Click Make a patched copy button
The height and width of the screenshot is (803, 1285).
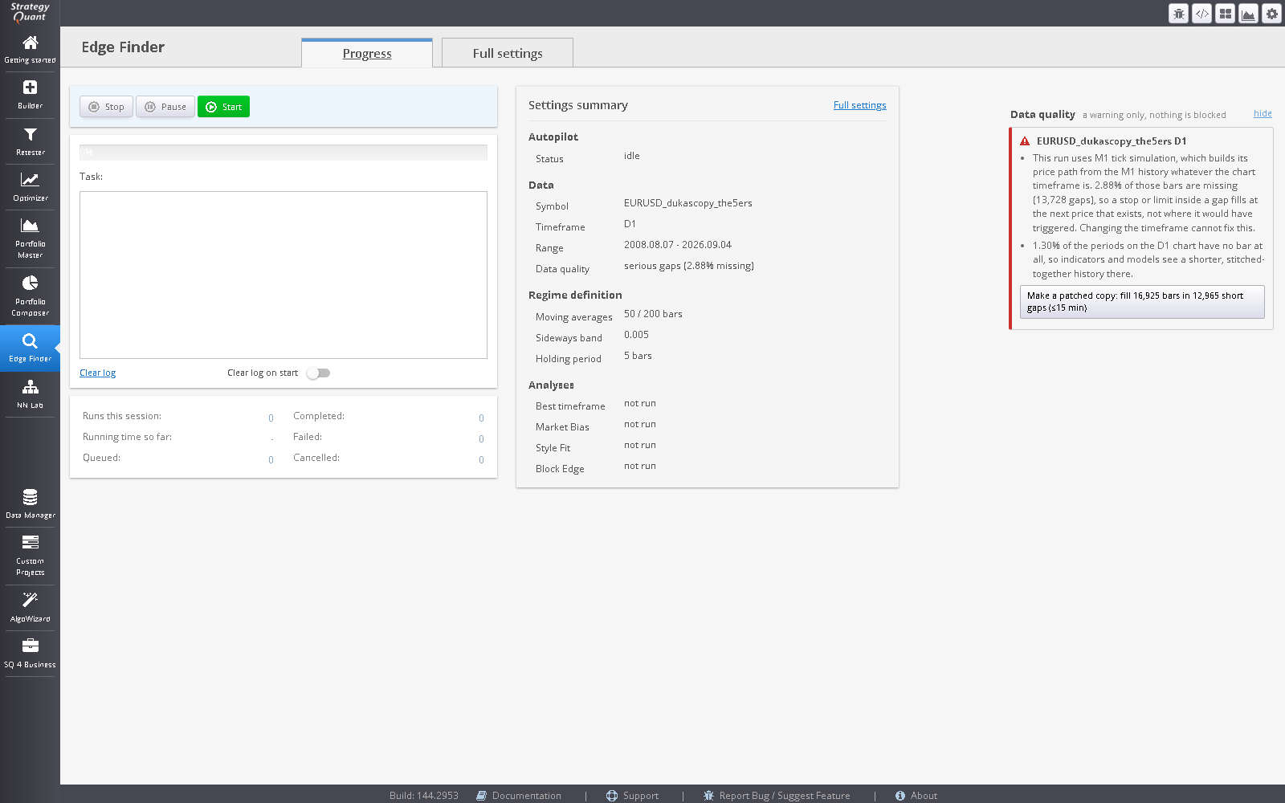(x=1142, y=302)
